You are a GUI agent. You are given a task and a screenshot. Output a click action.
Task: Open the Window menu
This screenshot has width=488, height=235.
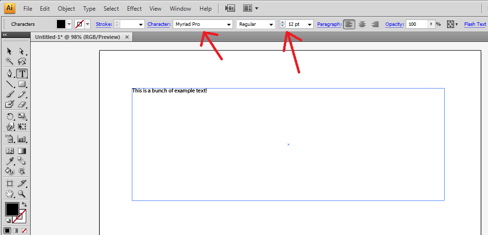[180, 9]
